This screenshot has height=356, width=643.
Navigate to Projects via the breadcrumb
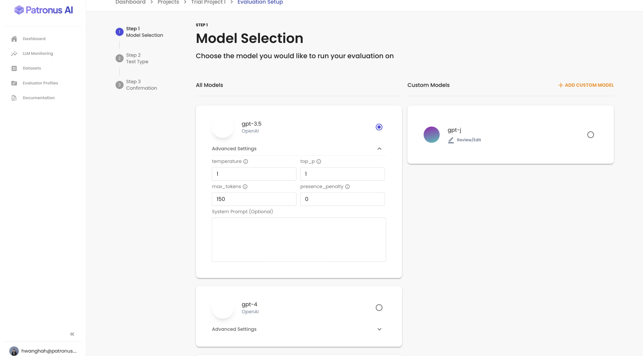point(168,2)
